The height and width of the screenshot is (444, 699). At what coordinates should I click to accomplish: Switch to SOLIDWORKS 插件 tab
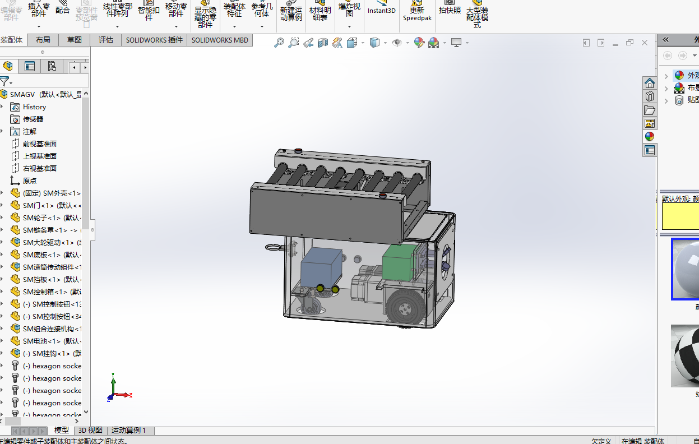pyautogui.click(x=154, y=40)
